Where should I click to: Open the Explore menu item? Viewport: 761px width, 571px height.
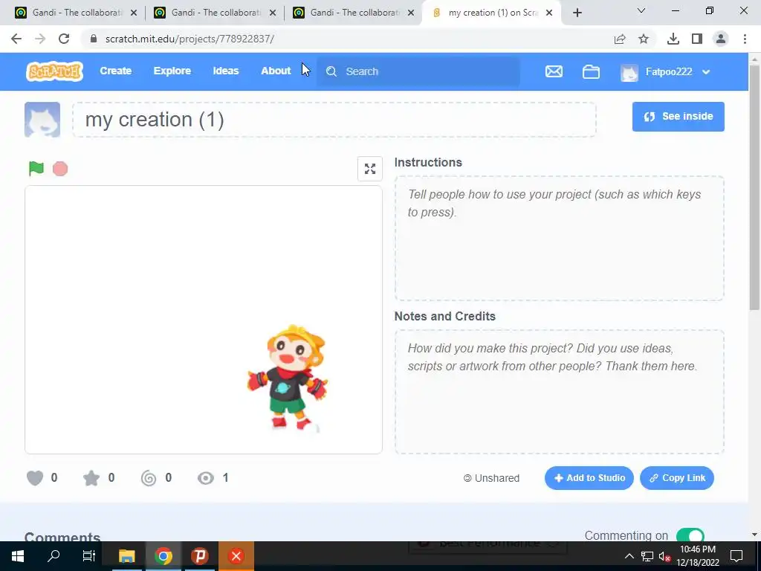pos(172,71)
